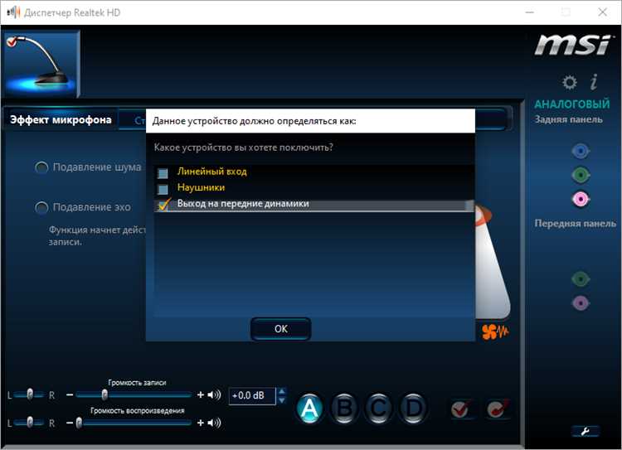Click the +0.0 dB input field
The width and height of the screenshot is (622, 450).
pyautogui.click(x=252, y=395)
